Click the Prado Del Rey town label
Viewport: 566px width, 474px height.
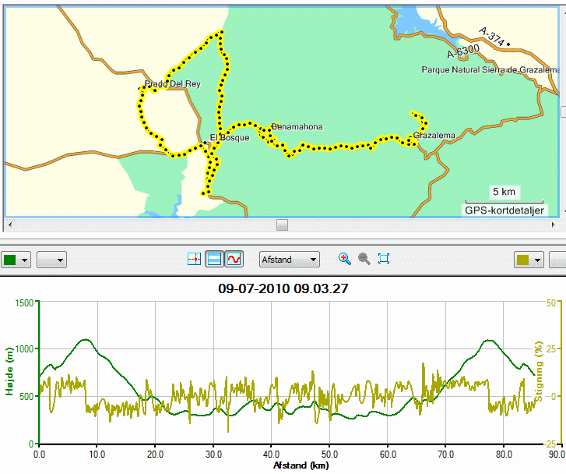coord(173,84)
